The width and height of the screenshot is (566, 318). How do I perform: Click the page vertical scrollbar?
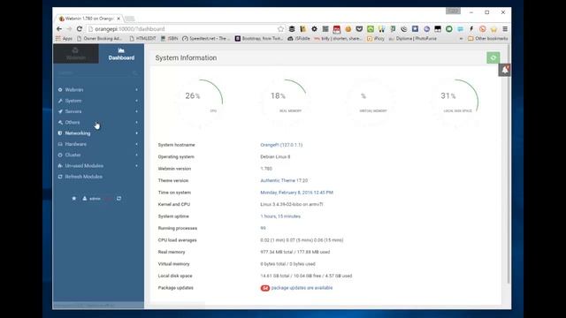509,164
